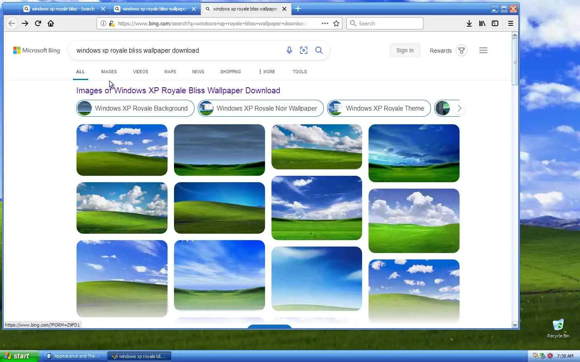Open a new browser tab
Viewport: 580px width, 362px height.
(298, 8)
